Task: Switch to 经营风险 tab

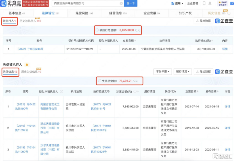Action: [x=84, y=13]
